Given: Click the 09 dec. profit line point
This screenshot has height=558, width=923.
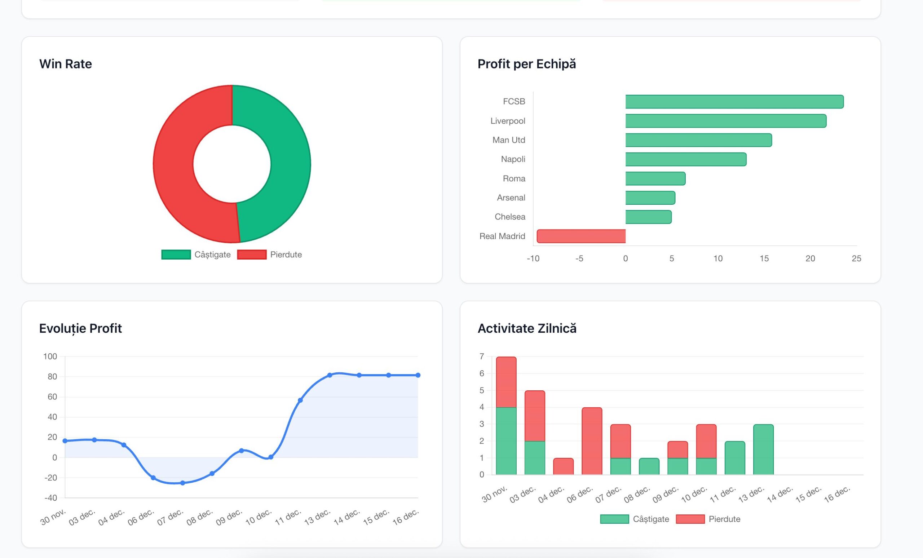Looking at the screenshot, I should pos(241,451).
